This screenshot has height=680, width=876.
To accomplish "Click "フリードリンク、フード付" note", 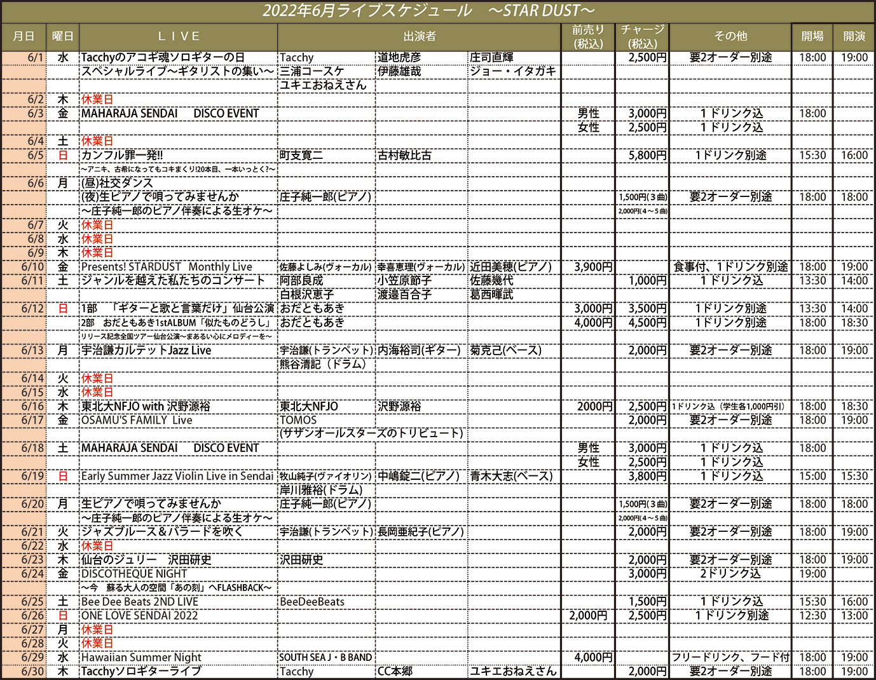I will (x=730, y=657).
